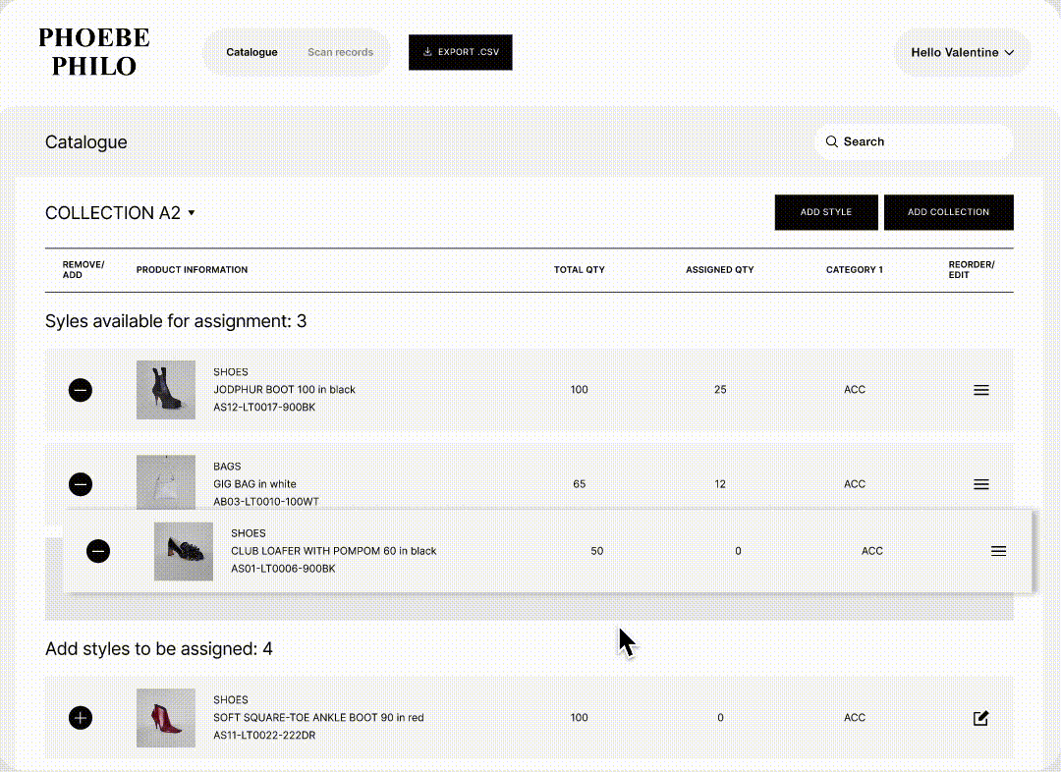Screen dimensions: 1061x772
Task: Select the edit icon for SOFT SQUARE-TOE ANKLE BOOT
Action: pos(979,718)
